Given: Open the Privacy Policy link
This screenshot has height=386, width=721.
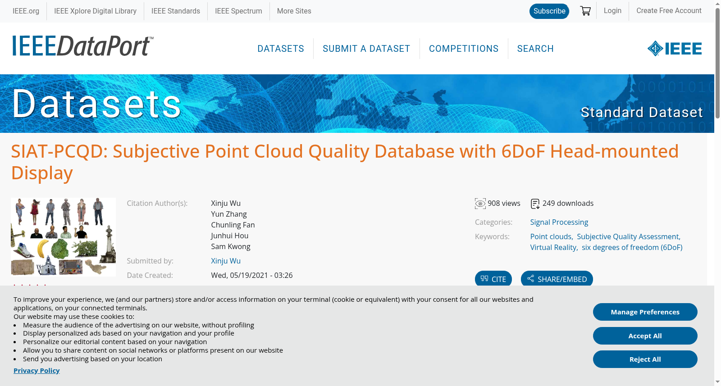Looking at the screenshot, I should click(x=37, y=370).
